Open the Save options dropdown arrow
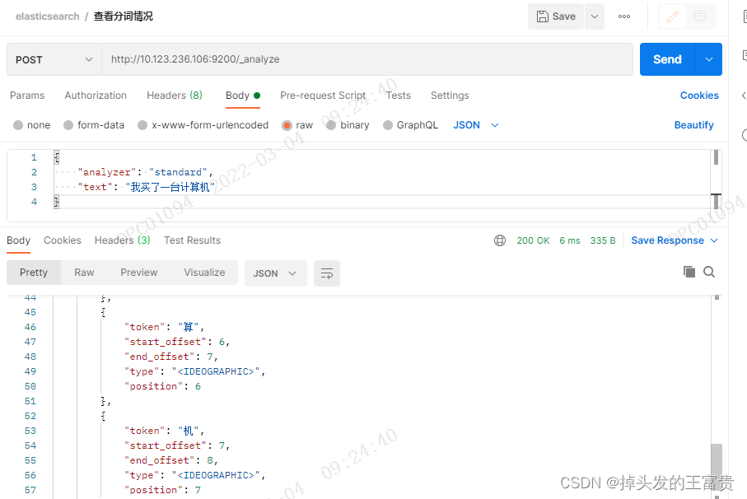The height and width of the screenshot is (499, 747). coord(595,16)
